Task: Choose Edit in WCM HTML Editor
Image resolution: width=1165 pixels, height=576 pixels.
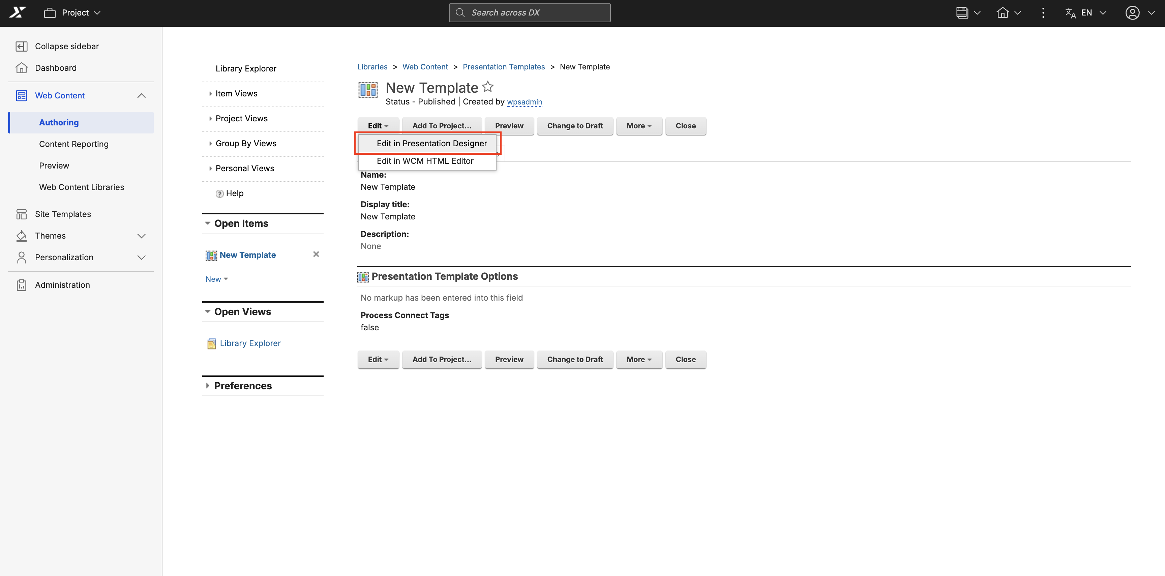Action: [x=427, y=161]
